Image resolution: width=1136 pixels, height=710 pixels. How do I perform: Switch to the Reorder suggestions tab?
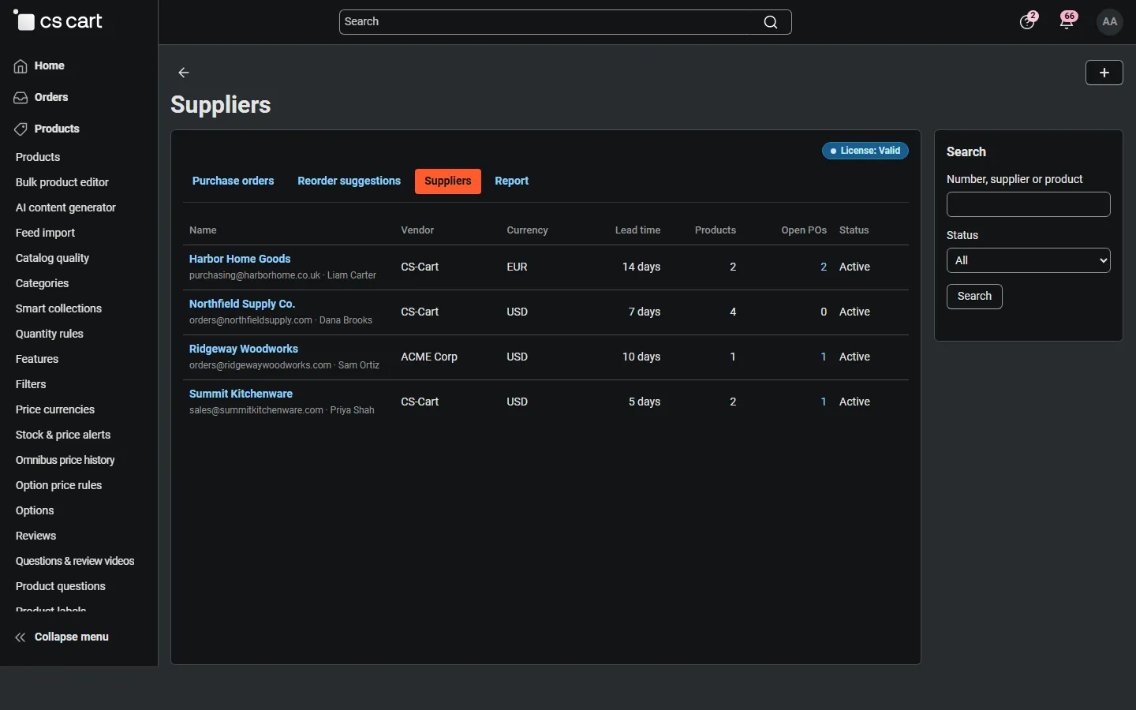(349, 181)
